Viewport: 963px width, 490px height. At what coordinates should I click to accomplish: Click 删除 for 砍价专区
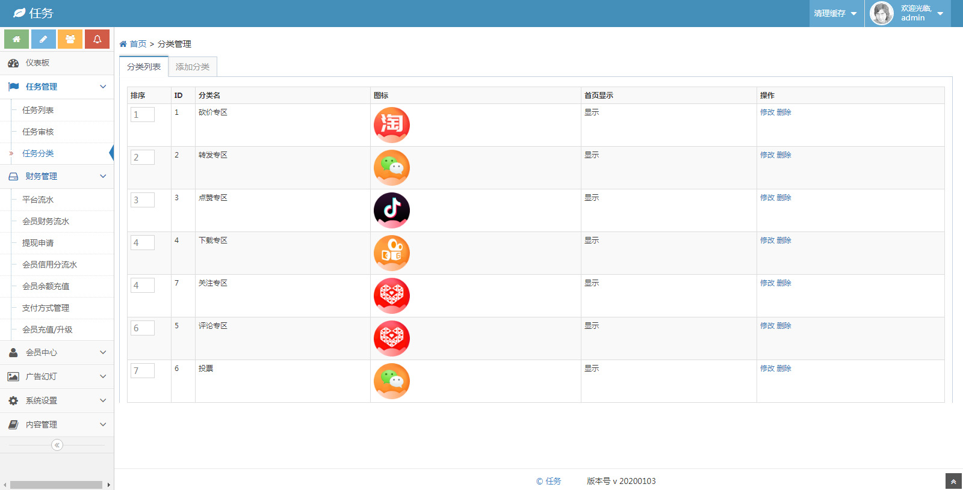tap(784, 112)
